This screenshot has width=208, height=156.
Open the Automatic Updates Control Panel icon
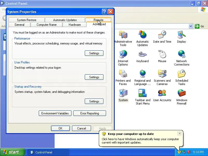coord(142,38)
